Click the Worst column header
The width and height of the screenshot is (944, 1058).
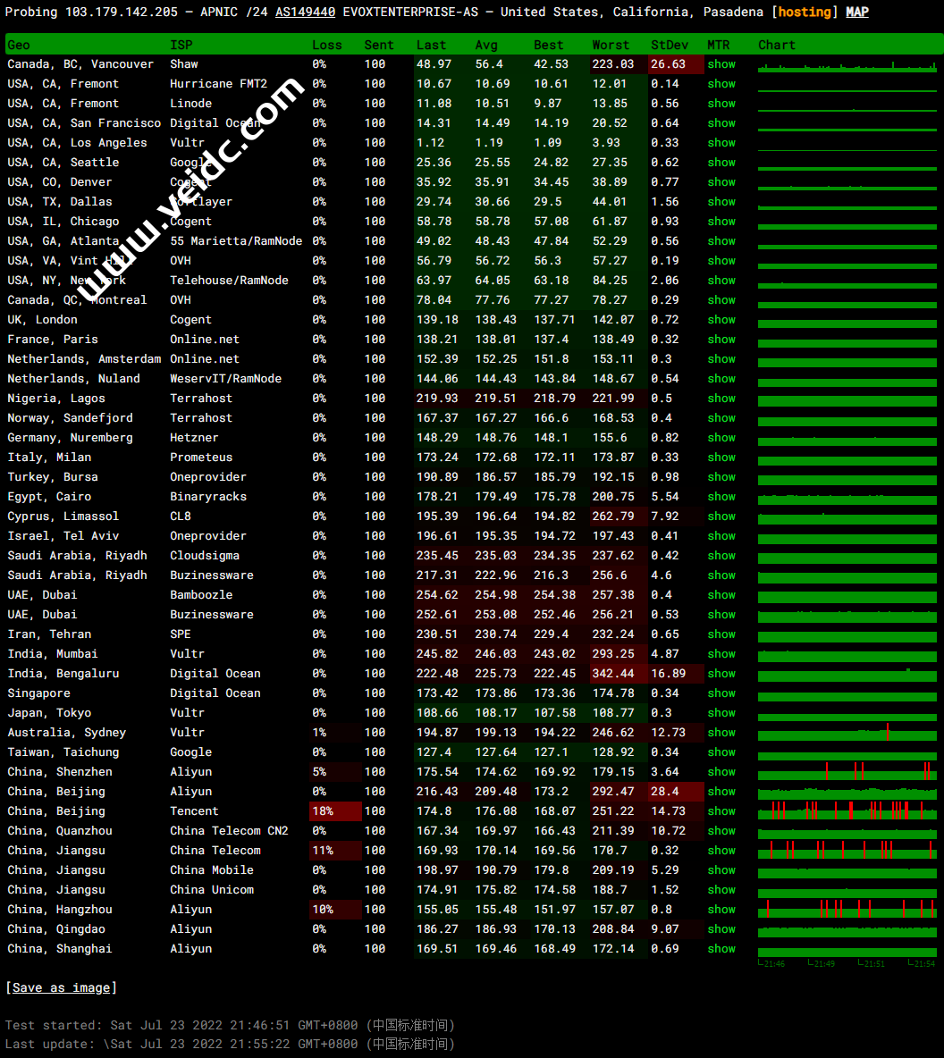611,46
